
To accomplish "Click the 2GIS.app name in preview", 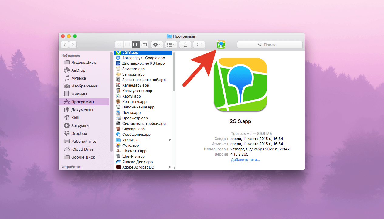I will coord(240,121).
